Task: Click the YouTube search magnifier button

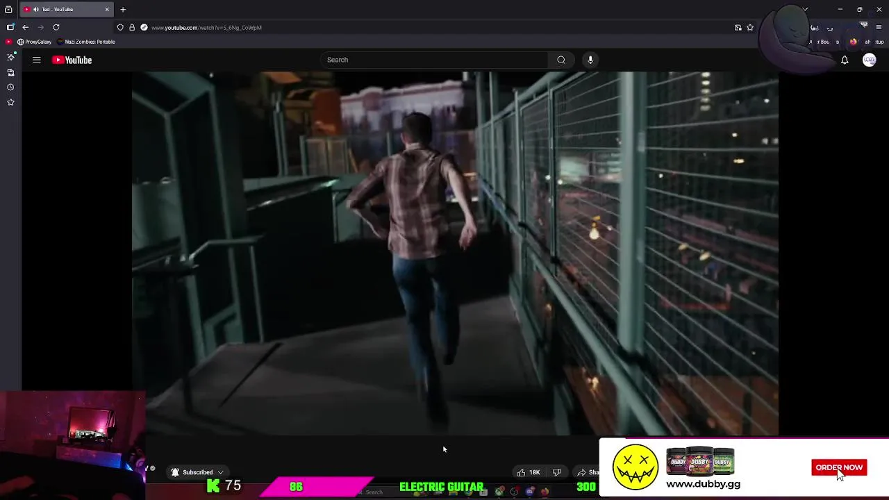Action: tap(561, 60)
